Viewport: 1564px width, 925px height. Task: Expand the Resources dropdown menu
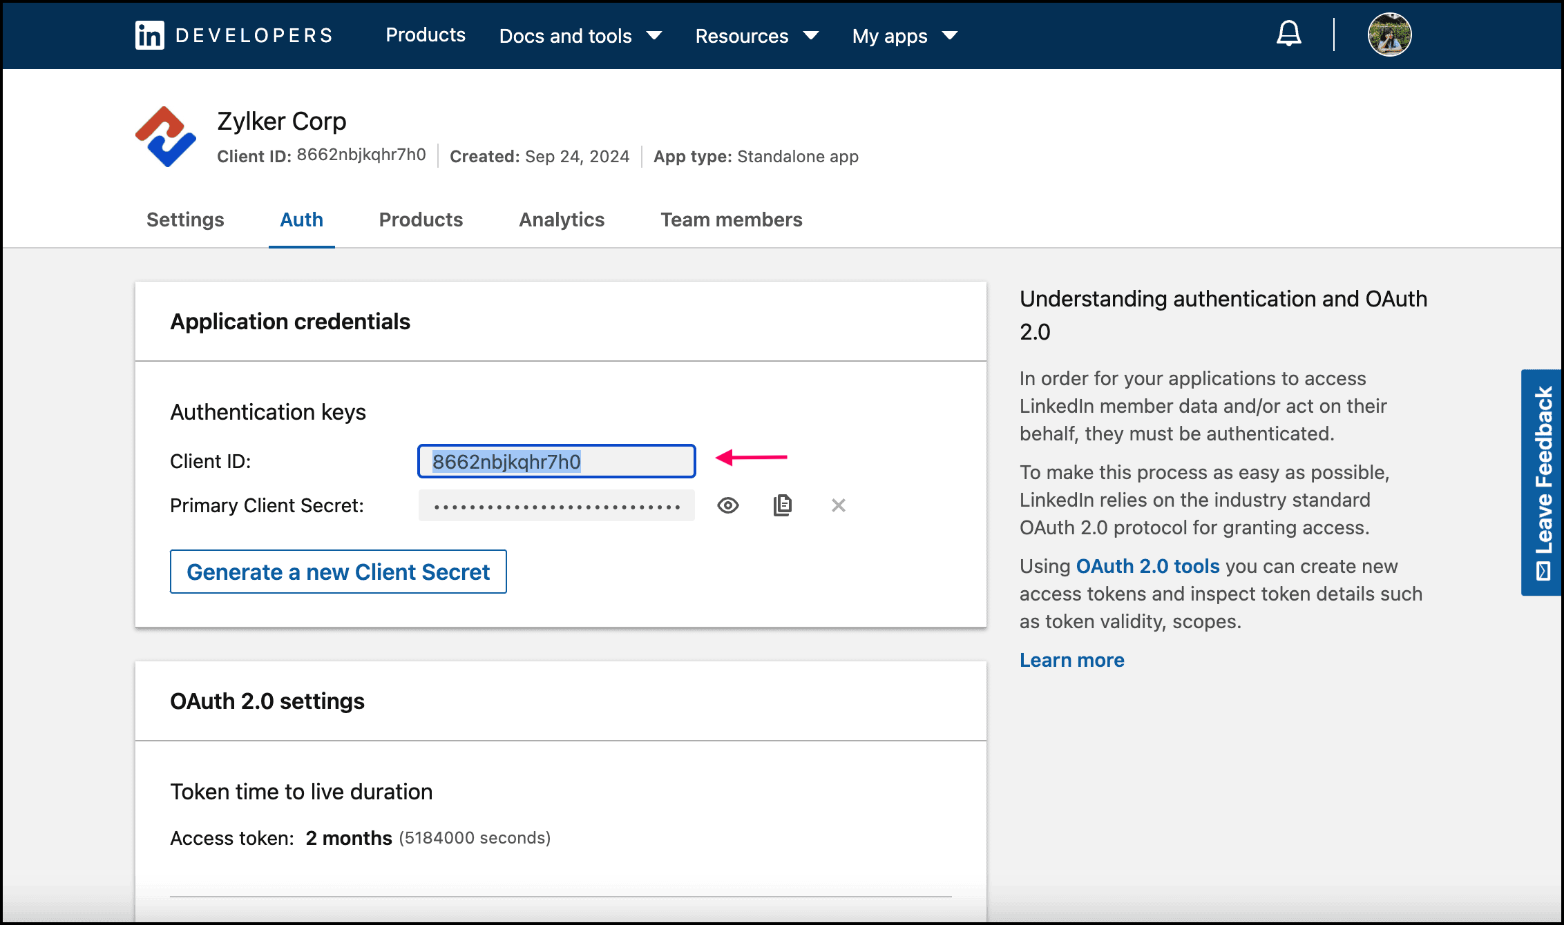[756, 36]
